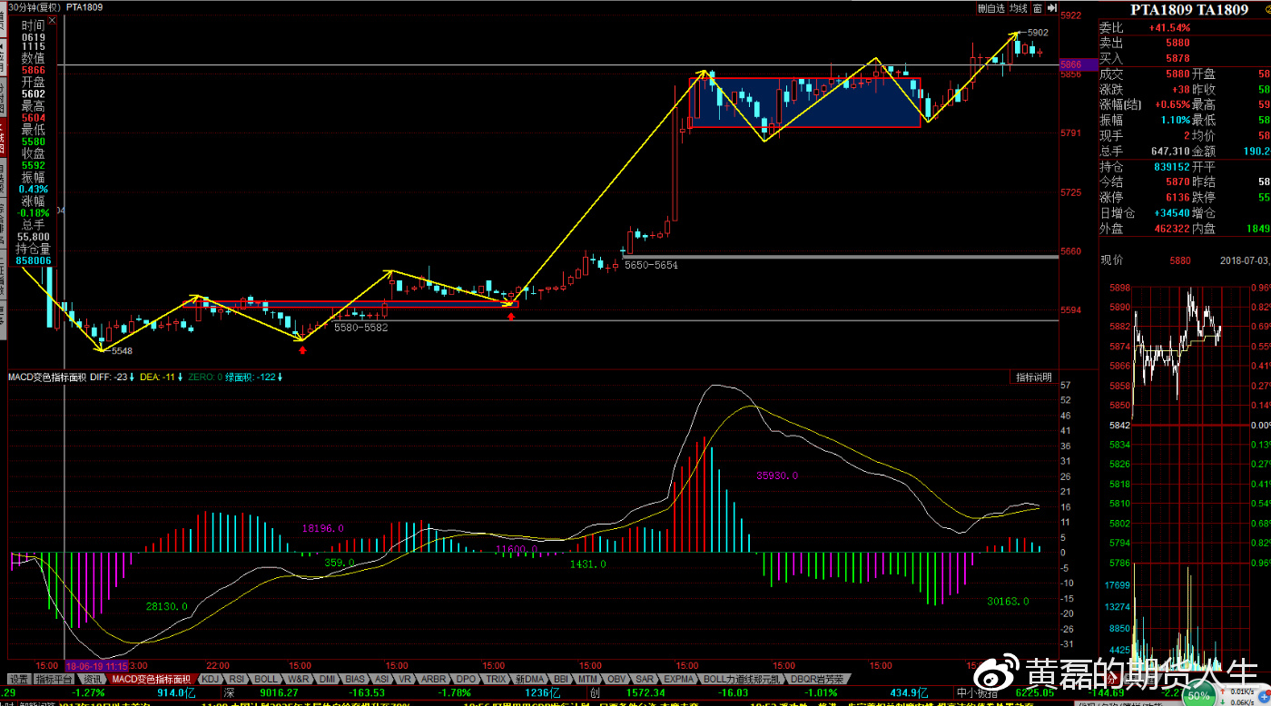Switch to the OBV indicator tab
Viewport: 1271px width, 706px height.
tap(617, 679)
